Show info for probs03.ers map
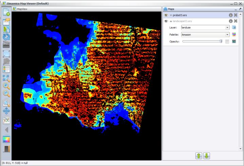 point(230,15)
